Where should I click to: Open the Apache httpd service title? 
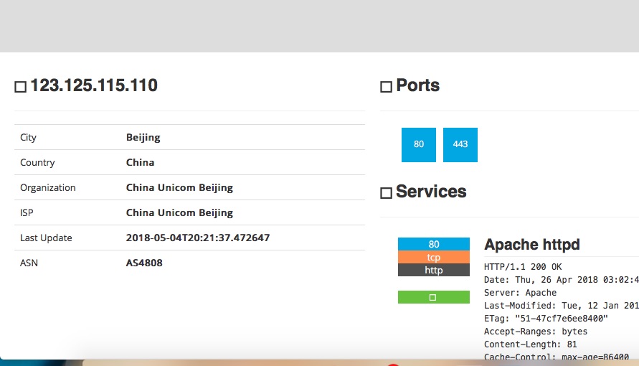532,245
